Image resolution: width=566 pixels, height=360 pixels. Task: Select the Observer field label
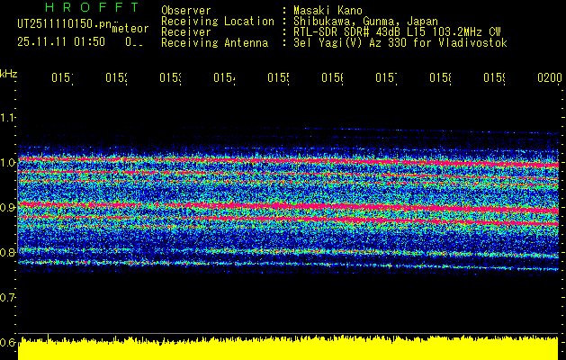186,10
